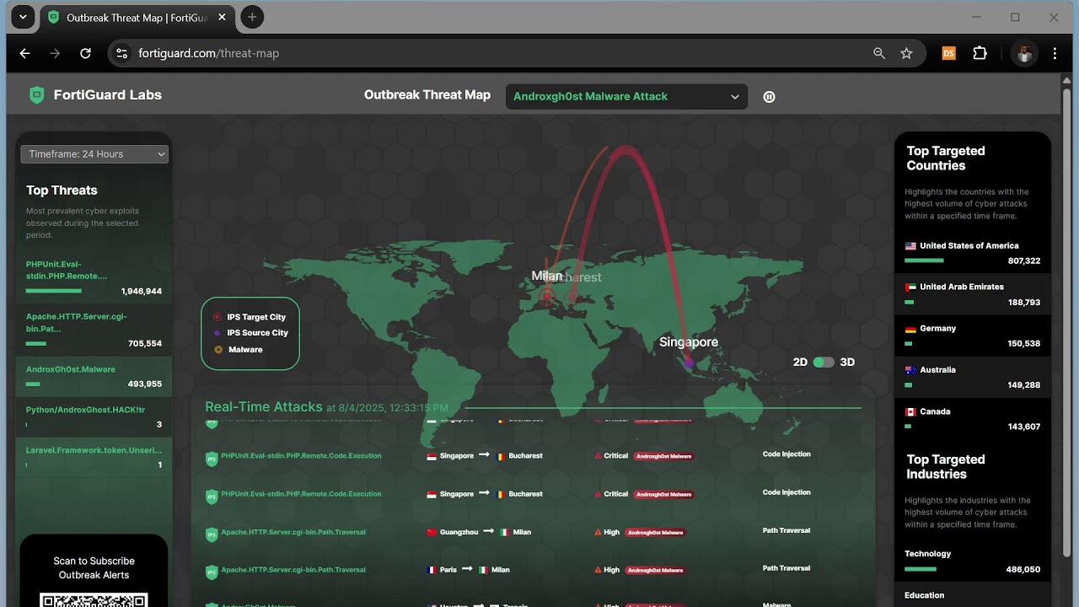
Task: Click the 807,322 attack count
Action: point(1023,261)
